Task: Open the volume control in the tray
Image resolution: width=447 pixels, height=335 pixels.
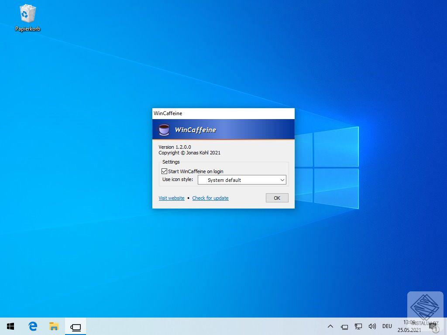Action: pos(372,326)
